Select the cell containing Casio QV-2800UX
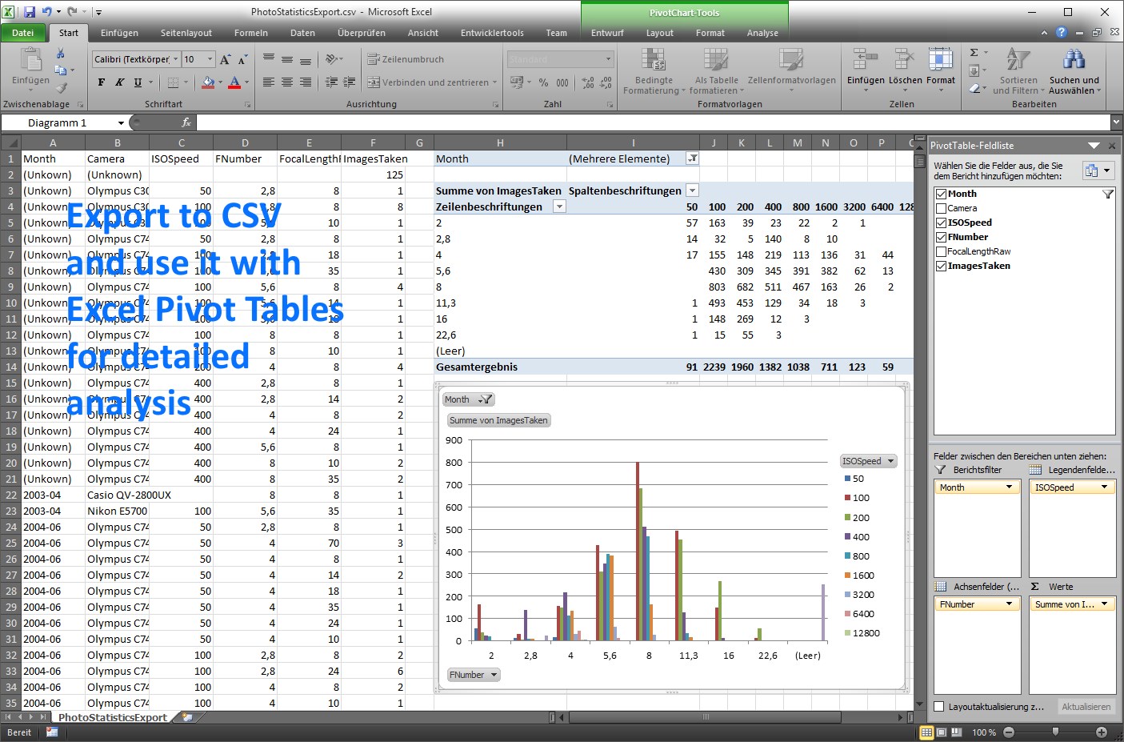This screenshot has width=1124, height=742. coord(117,495)
